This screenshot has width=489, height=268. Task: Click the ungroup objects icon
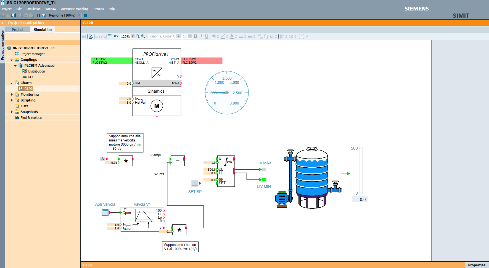[x=307, y=36]
